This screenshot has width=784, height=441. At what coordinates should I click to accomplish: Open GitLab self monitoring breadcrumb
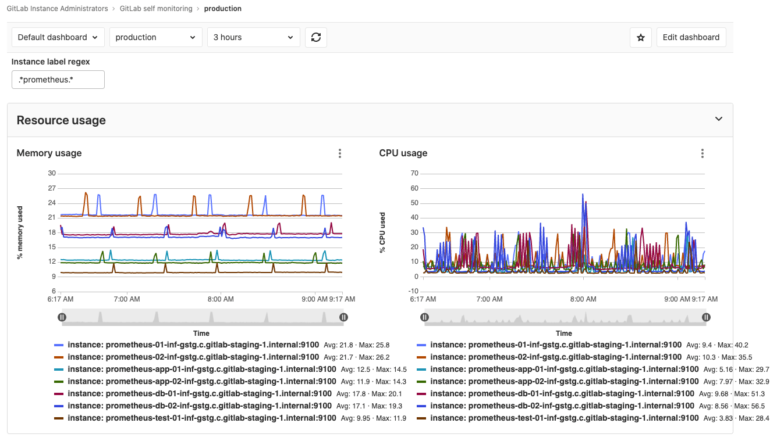click(x=155, y=8)
